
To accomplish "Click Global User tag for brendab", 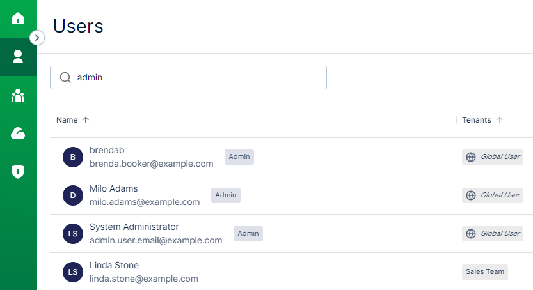I will (x=493, y=157).
